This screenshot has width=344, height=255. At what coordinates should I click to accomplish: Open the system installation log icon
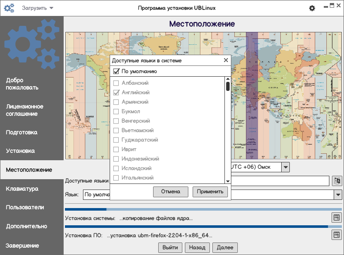point(336,217)
